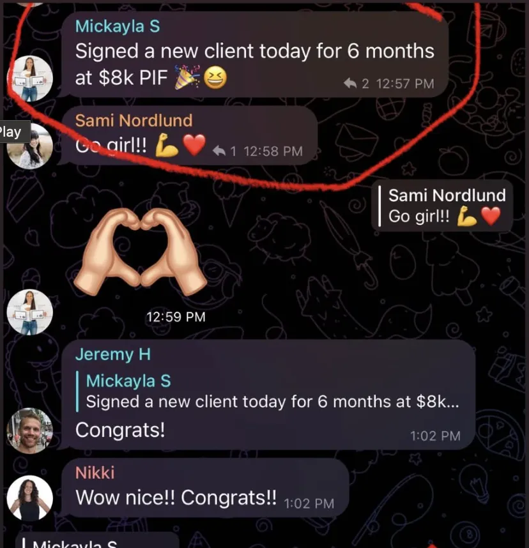
Task: Jump to quoted Mickayla S message in Jeremy's reply
Action: pyautogui.click(x=268, y=391)
